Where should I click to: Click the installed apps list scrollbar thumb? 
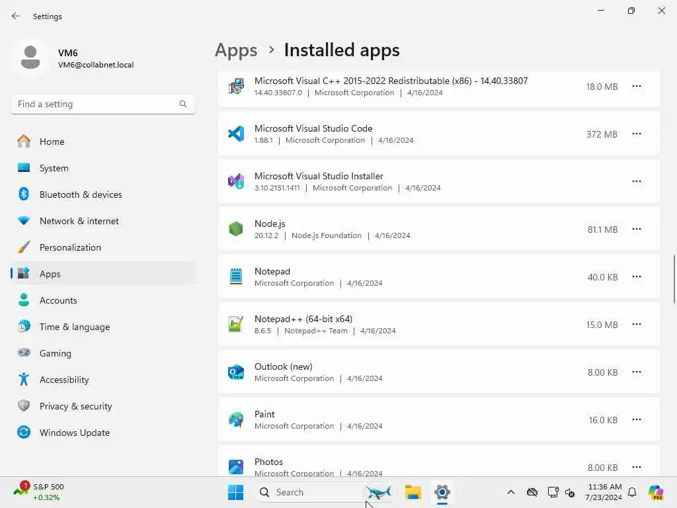click(674, 280)
